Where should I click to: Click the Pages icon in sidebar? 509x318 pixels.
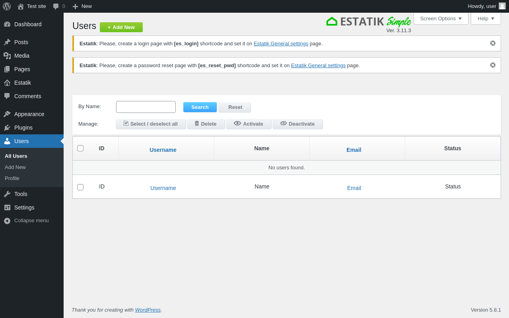pyautogui.click(x=7, y=69)
